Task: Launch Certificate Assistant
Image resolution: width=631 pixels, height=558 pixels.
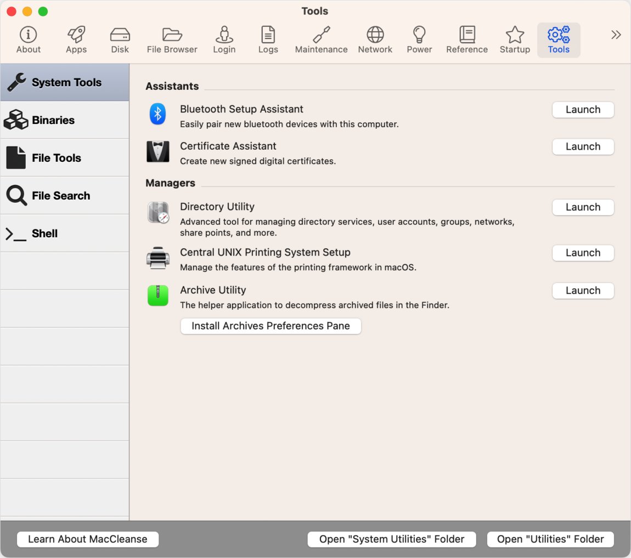Action: click(583, 146)
